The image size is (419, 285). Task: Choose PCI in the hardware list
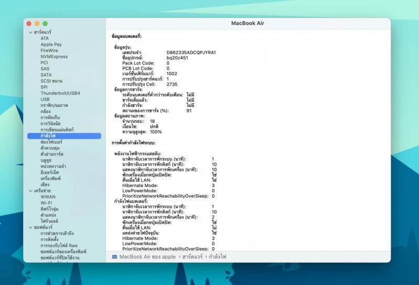click(44, 62)
